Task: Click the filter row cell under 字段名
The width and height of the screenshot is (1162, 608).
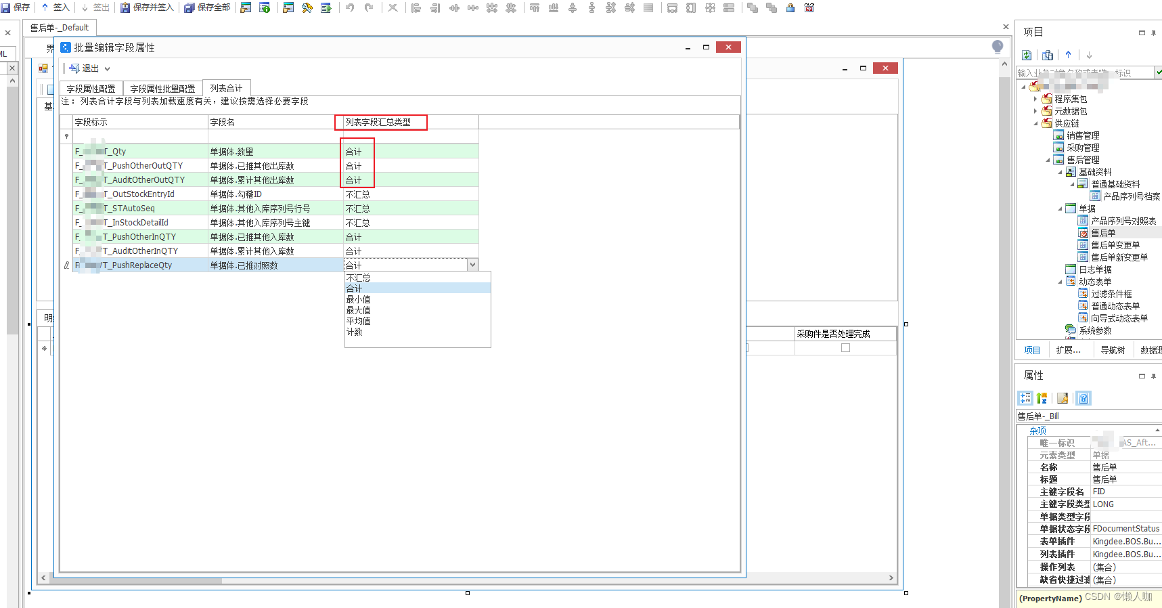Action: pyautogui.click(x=275, y=136)
